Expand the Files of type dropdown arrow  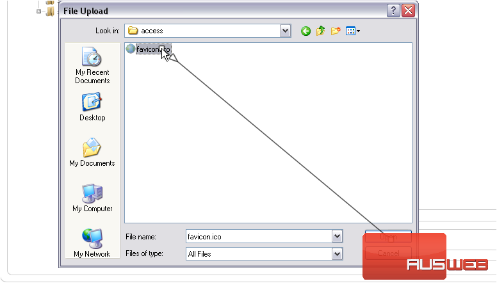[337, 254]
